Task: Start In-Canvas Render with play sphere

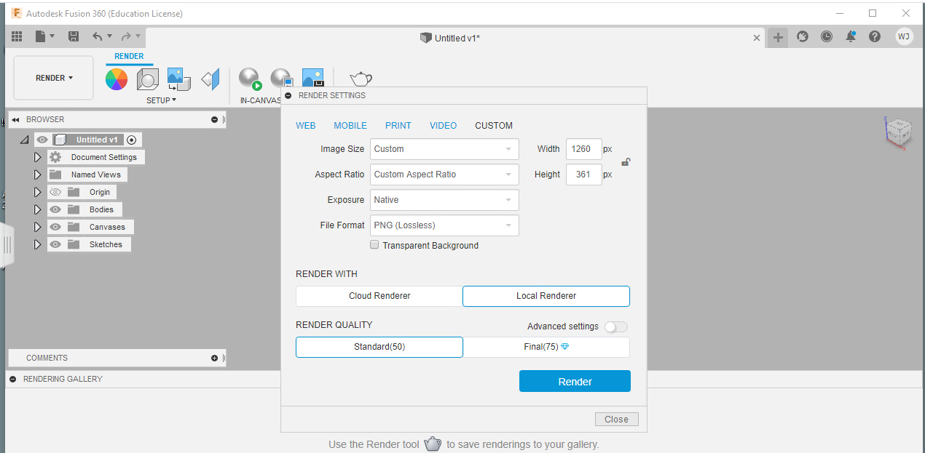Action: tap(250, 79)
